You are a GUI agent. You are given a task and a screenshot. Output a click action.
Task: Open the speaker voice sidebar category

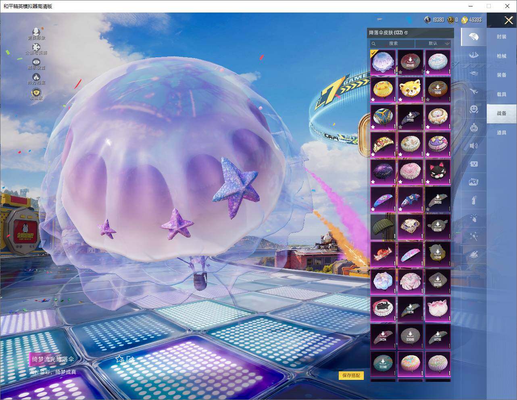pos(474,146)
